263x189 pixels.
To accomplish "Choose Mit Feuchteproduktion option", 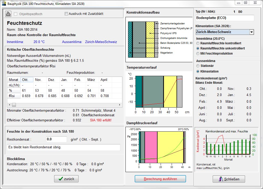I will pyautogui.click(x=198, y=54).
